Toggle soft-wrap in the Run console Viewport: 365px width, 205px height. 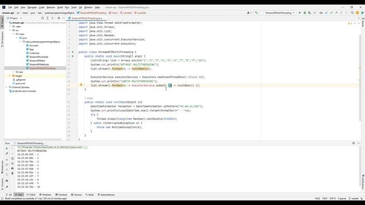pyautogui.click(x=13, y=158)
